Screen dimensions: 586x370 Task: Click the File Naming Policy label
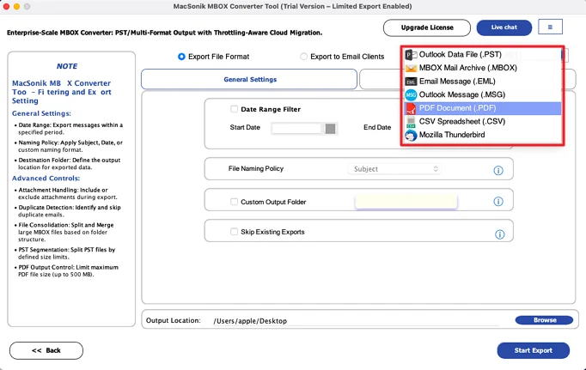[256, 169]
